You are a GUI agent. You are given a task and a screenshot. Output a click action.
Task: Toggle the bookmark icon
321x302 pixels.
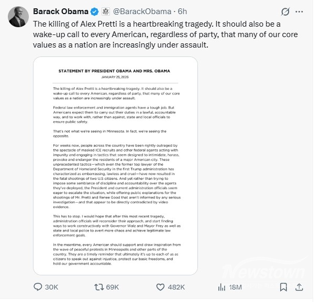point(283,287)
